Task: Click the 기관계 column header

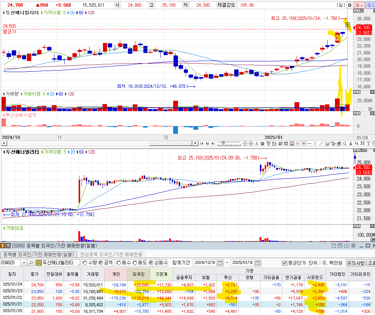Action: pos(161,274)
